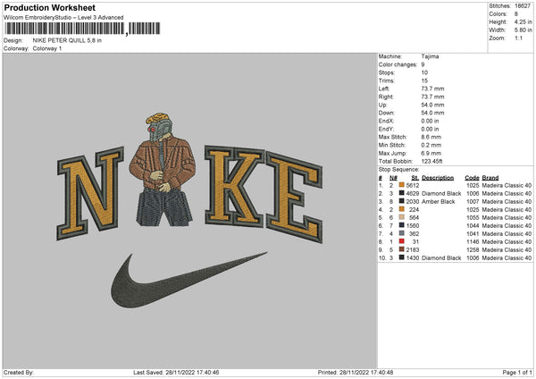This screenshot has width=536, height=379.
Task: Click 'Diamond Black' in stop row 2
Action: (x=441, y=193)
